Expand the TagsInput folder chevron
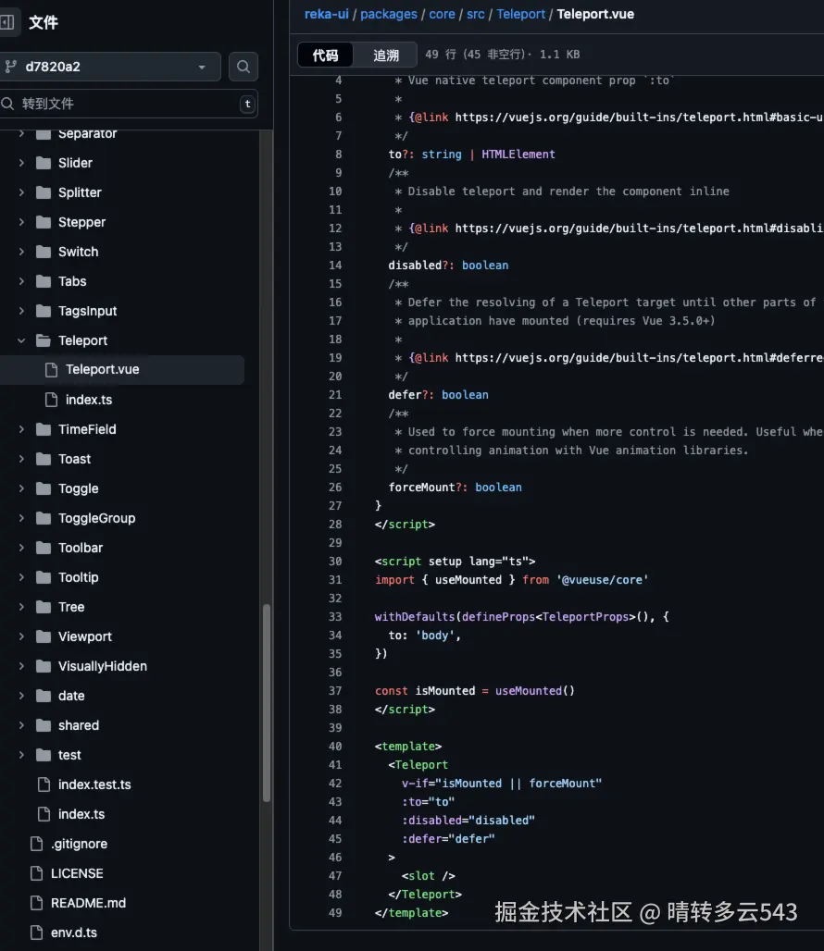Image resolution: width=824 pixels, height=951 pixels. click(22, 311)
